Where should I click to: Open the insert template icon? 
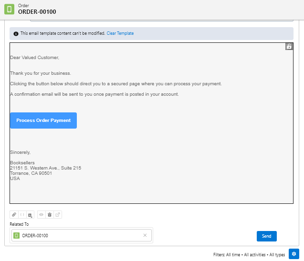pos(30,215)
